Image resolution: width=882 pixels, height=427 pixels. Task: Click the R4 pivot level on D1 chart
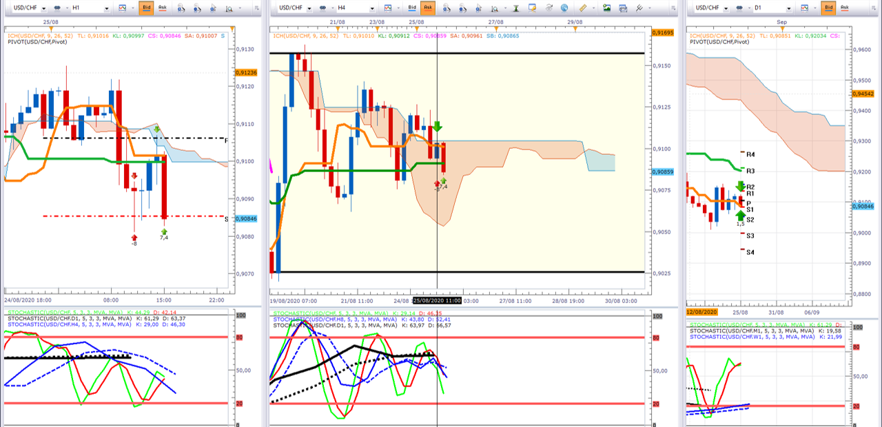(x=750, y=154)
